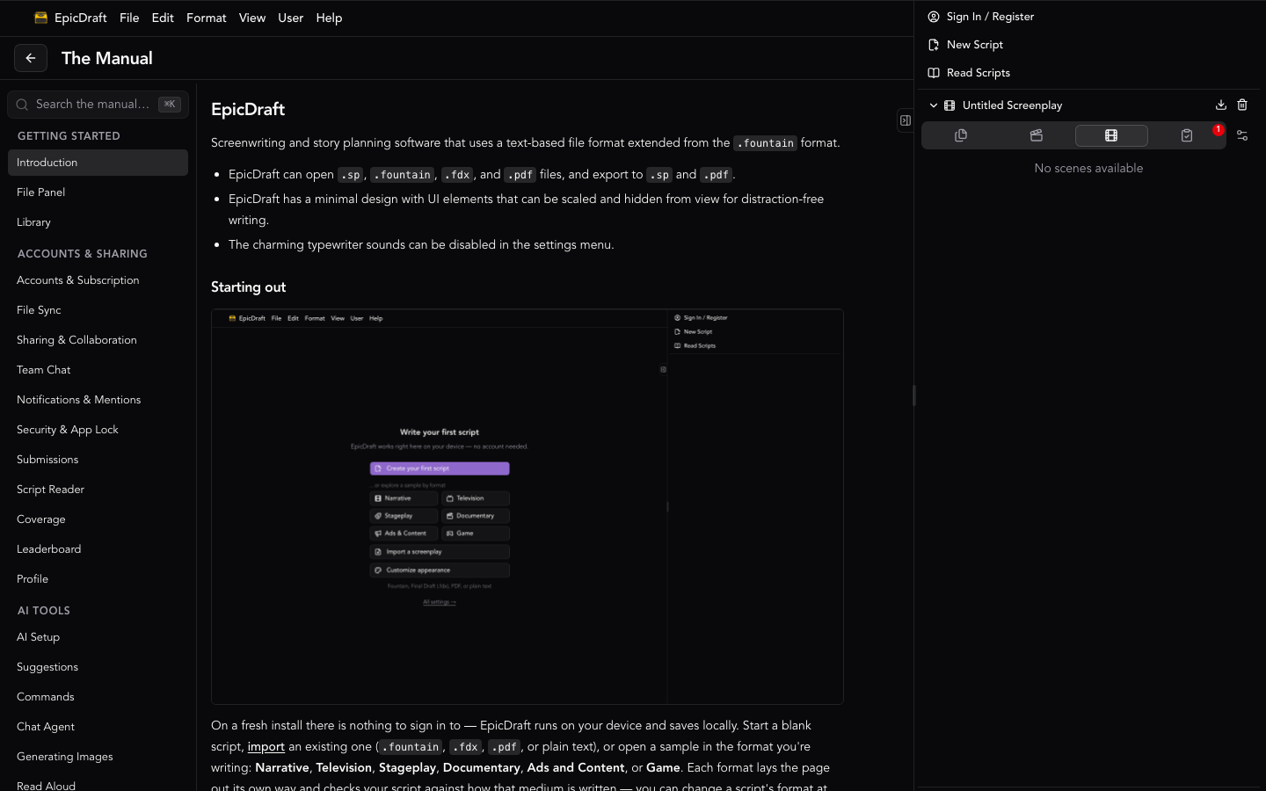Open the clapperboard tab icon
This screenshot has width=1266, height=791.
pos(1037,135)
